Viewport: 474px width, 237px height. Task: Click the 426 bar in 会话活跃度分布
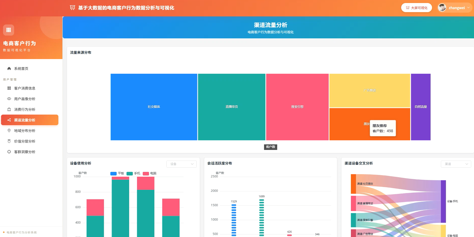(x=289, y=235)
